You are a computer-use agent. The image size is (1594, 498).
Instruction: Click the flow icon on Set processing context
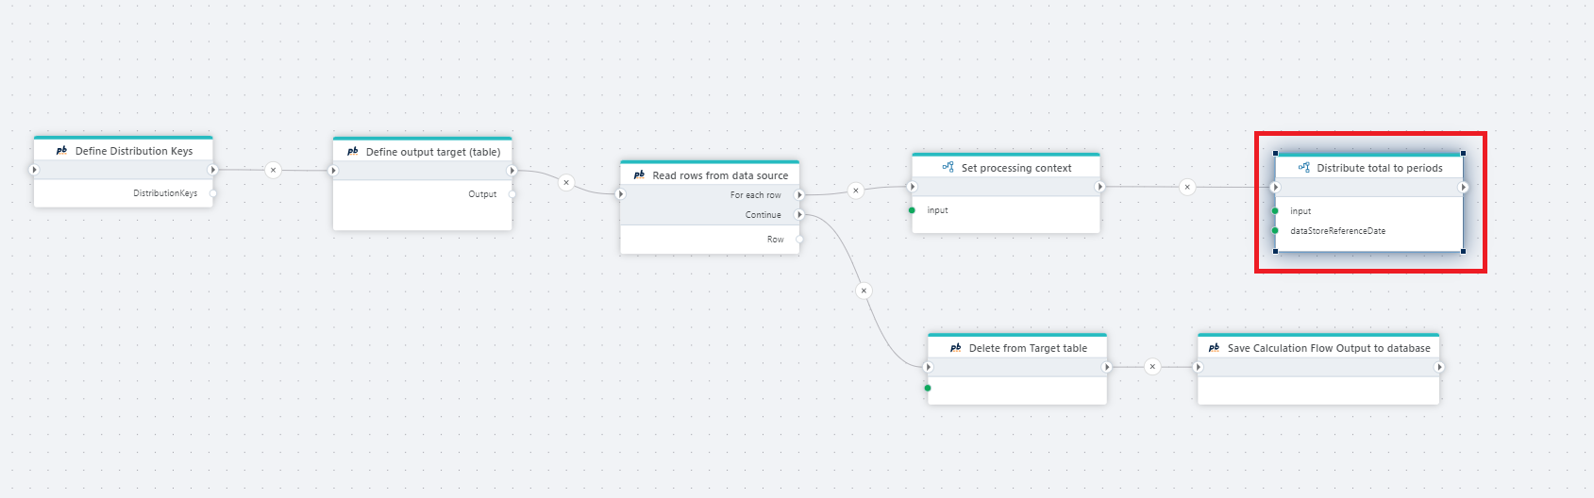coord(948,168)
